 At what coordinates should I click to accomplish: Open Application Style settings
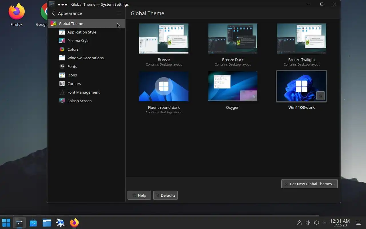(x=82, y=32)
